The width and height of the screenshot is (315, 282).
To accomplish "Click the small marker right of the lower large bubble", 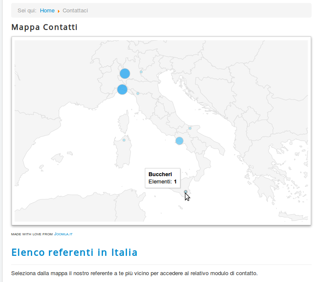I will [138, 93].
